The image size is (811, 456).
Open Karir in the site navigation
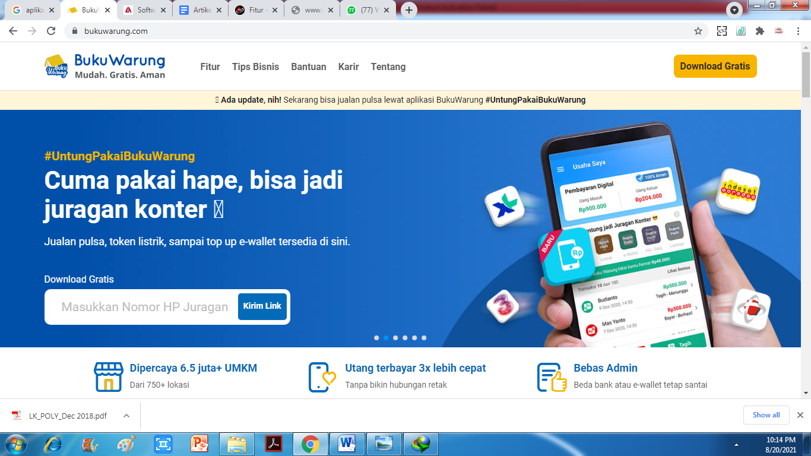pos(349,66)
